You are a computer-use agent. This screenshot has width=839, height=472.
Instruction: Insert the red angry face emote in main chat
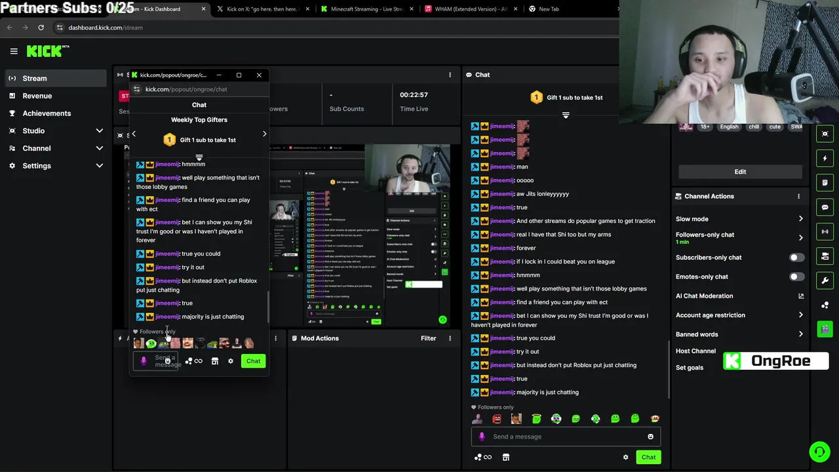tap(497, 419)
